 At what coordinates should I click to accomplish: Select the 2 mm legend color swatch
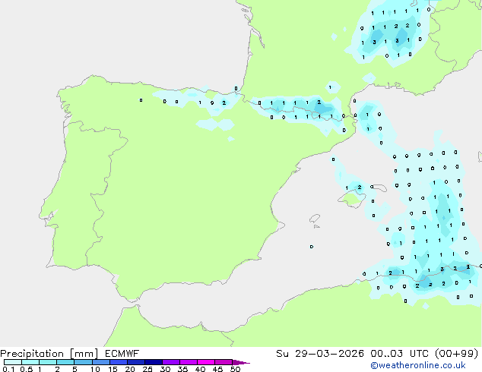click(x=65, y=362)
